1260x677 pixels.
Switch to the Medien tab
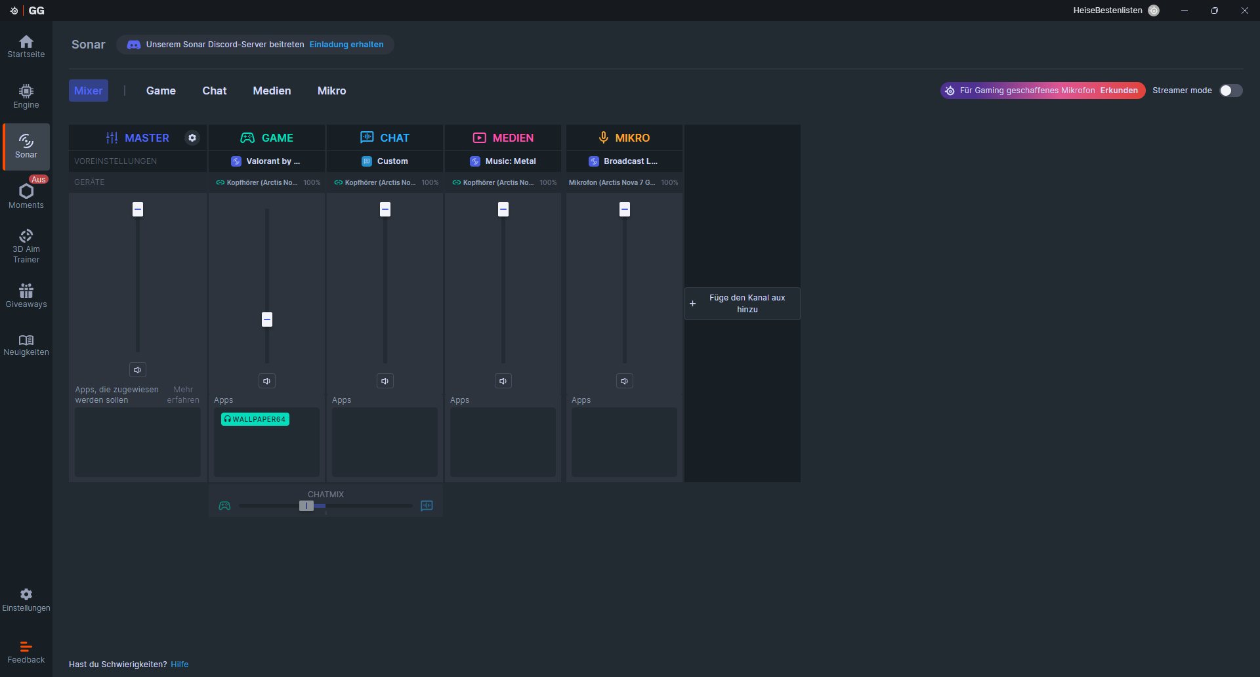pos(272,91)
